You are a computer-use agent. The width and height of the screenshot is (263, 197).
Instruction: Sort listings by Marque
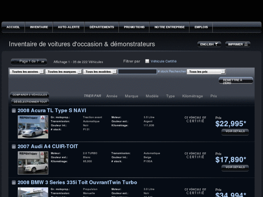(132, 96)
